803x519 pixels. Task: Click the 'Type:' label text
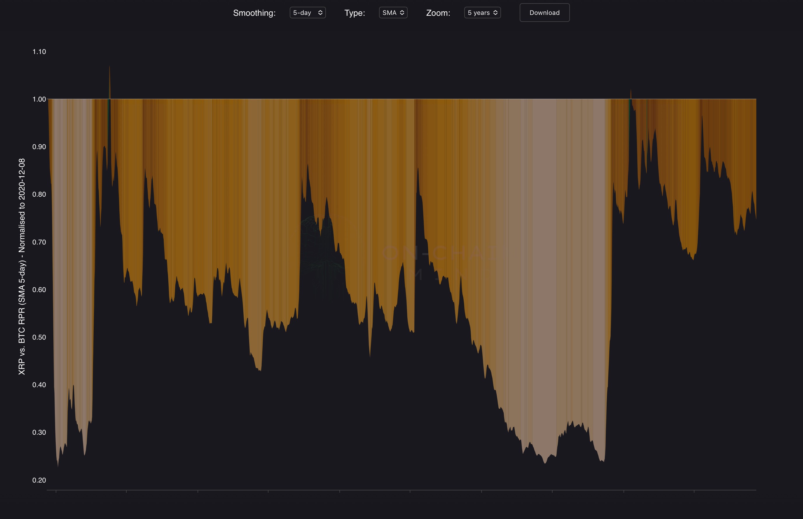pos(355,13)
